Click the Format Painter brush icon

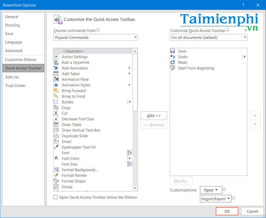[56, 175]
